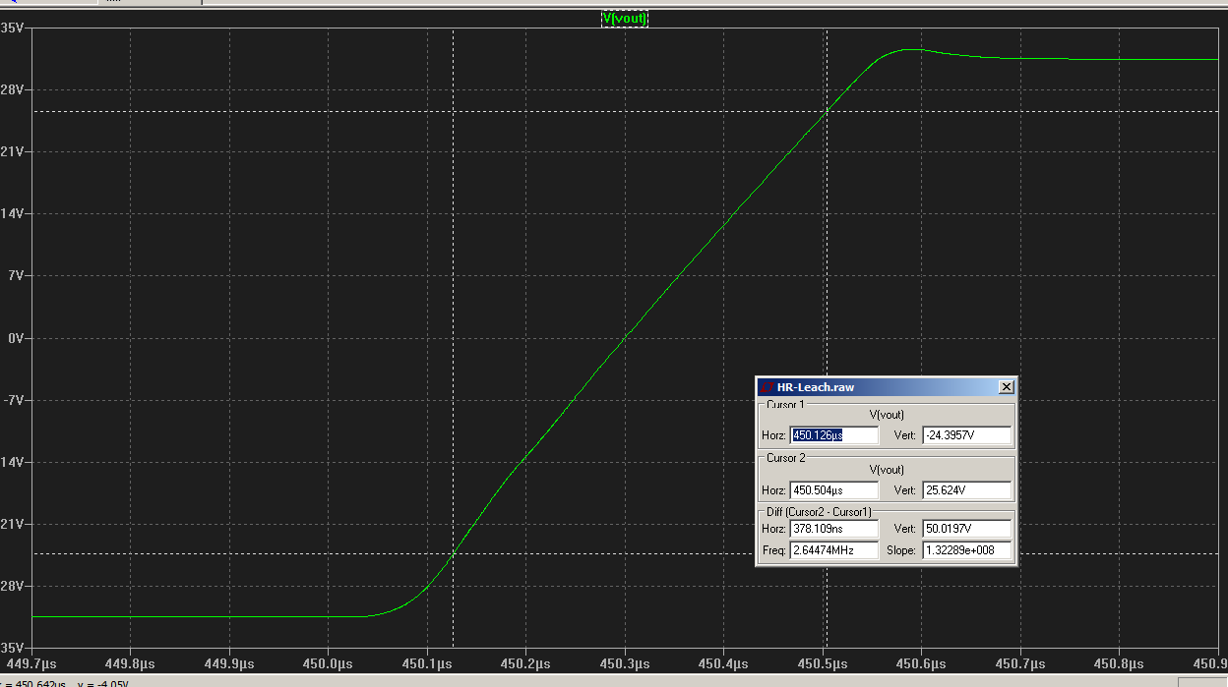Click the "Slope:" label in the Diff group
This screenshot has height=687, width=1228.
click(902, 550)
